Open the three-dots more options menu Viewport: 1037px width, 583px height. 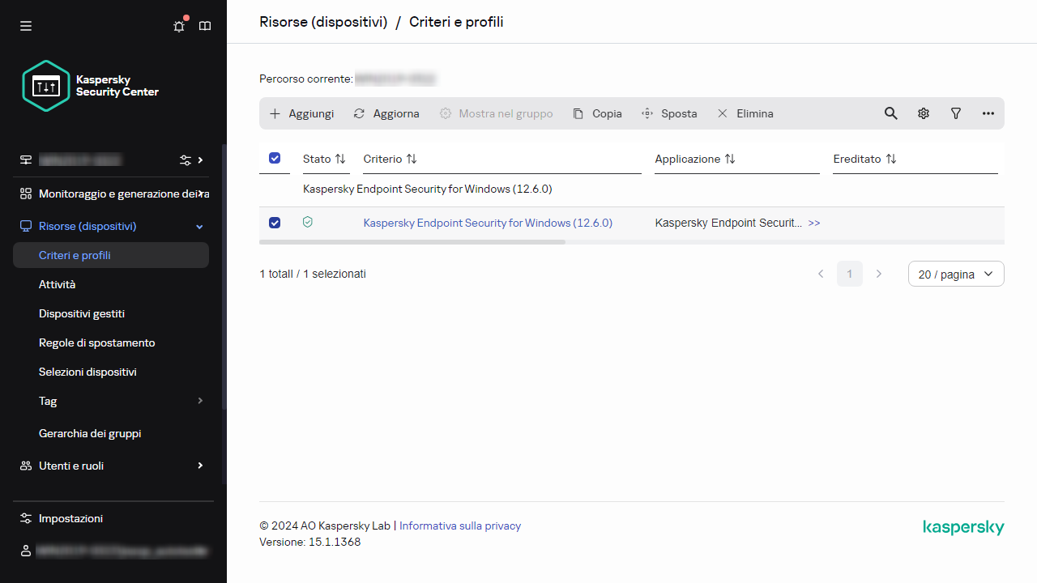click(x=988, y=113)
